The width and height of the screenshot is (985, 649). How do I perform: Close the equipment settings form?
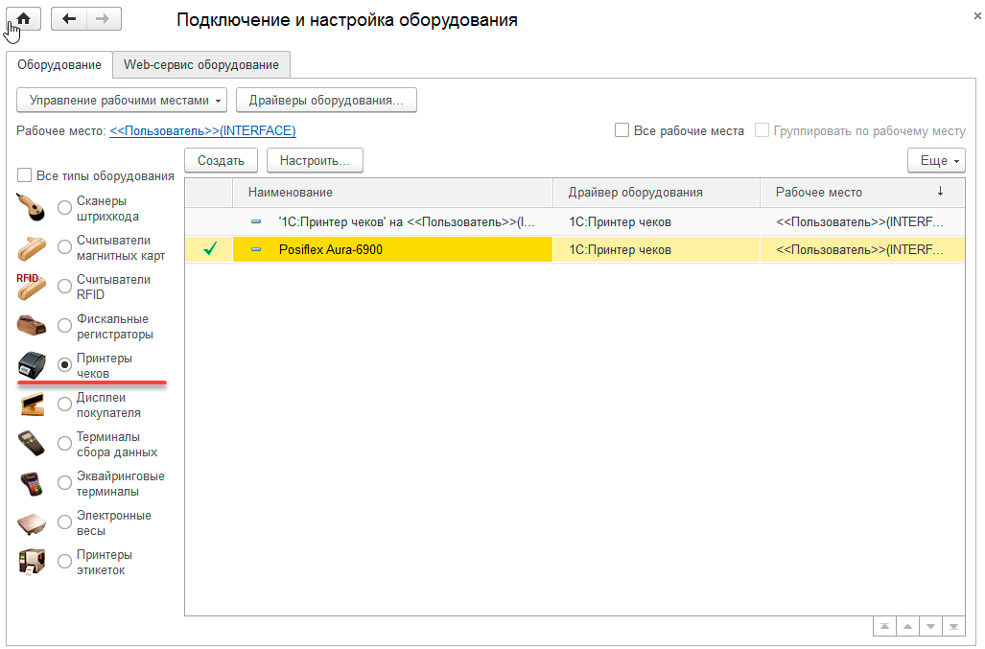[x=976, y=16]
